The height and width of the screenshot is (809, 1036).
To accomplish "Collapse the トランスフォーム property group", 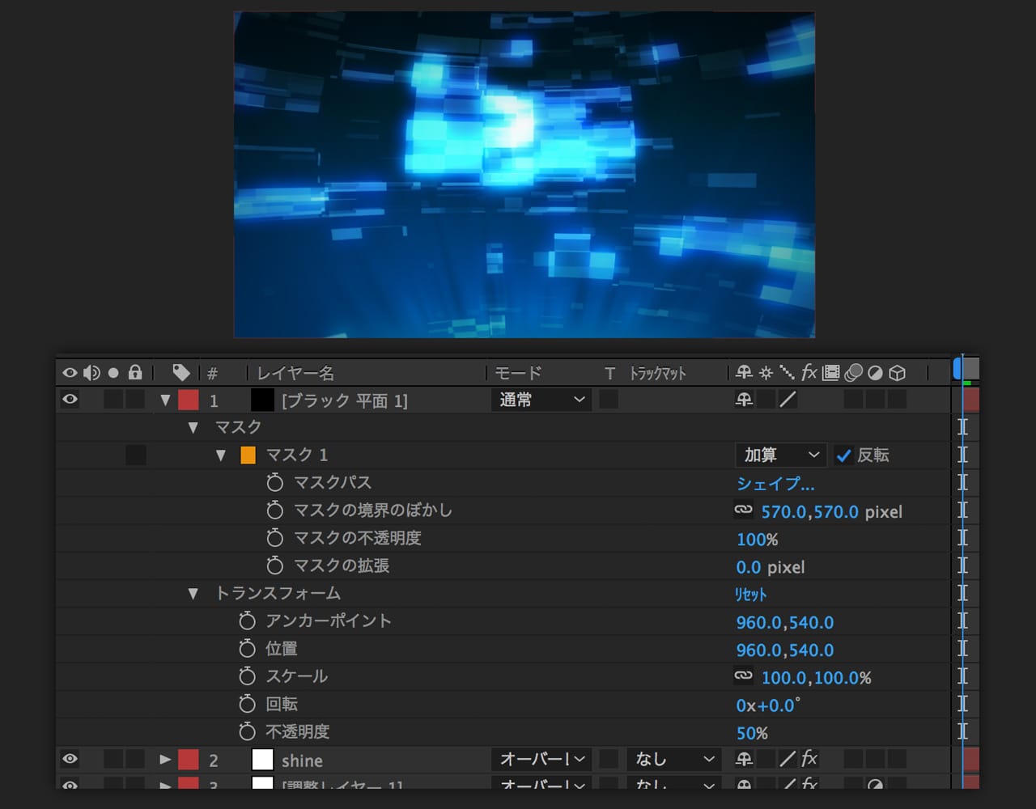I will point(193,594).
